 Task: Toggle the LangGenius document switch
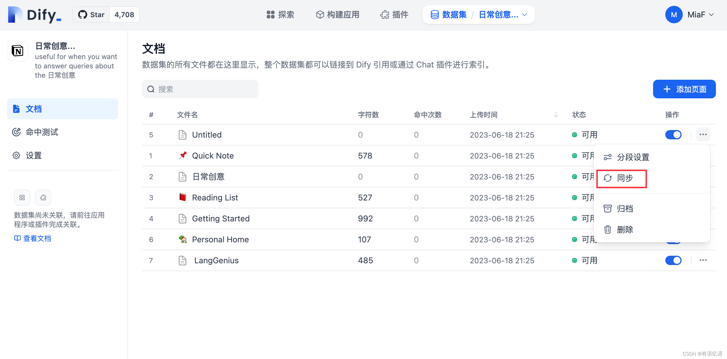pos(673,260)
